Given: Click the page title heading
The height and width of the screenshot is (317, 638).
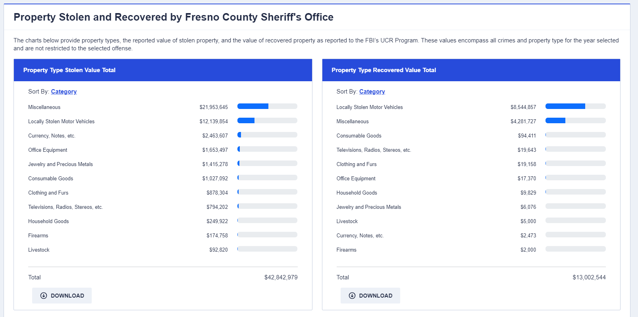Looking at the screenshot, I should pyautogui.click(x=173, y=17).
